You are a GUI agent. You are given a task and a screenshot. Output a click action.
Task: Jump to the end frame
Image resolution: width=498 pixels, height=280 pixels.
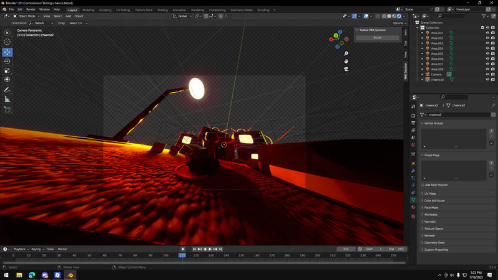(221, 250)
